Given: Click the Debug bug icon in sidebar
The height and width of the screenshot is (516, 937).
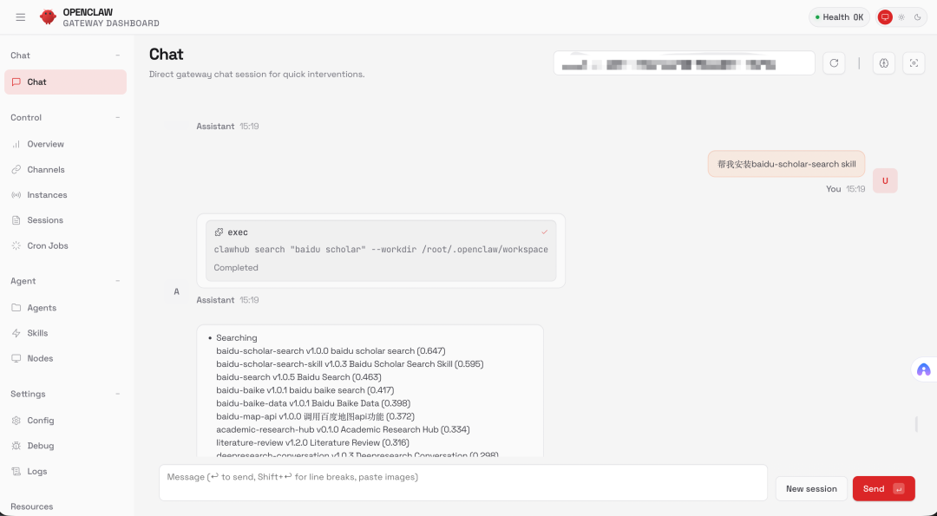Looking at the screenshot, I should [x=16, y=446].
